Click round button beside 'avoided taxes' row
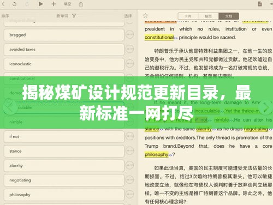The image size is (273, 205). tap(129, 49)
